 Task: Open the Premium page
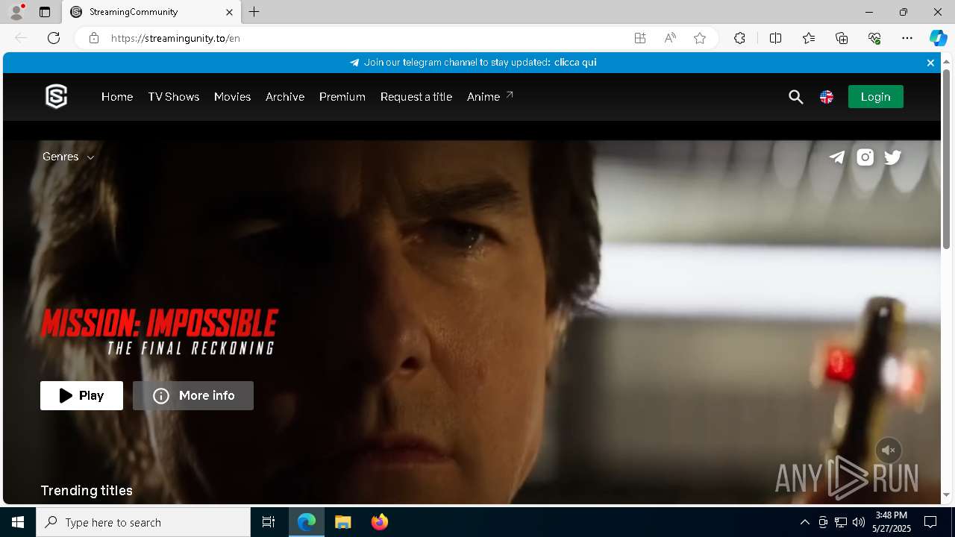coord(342,97)
